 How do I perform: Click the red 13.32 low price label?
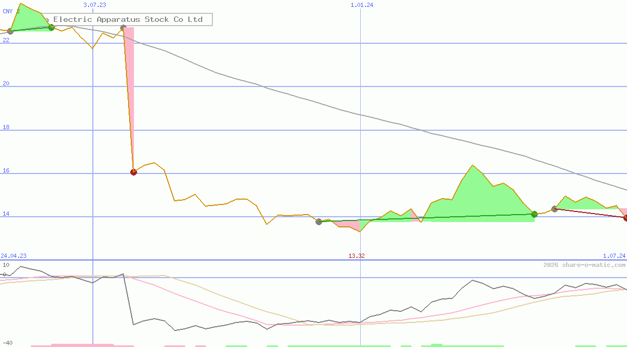click(356, 256)
